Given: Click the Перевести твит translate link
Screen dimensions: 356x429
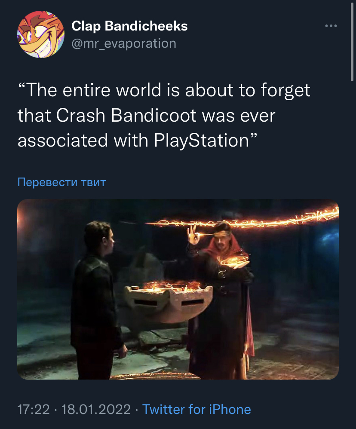Looking at the screenshot, I should pyautogui.click(x=61, y=182).
